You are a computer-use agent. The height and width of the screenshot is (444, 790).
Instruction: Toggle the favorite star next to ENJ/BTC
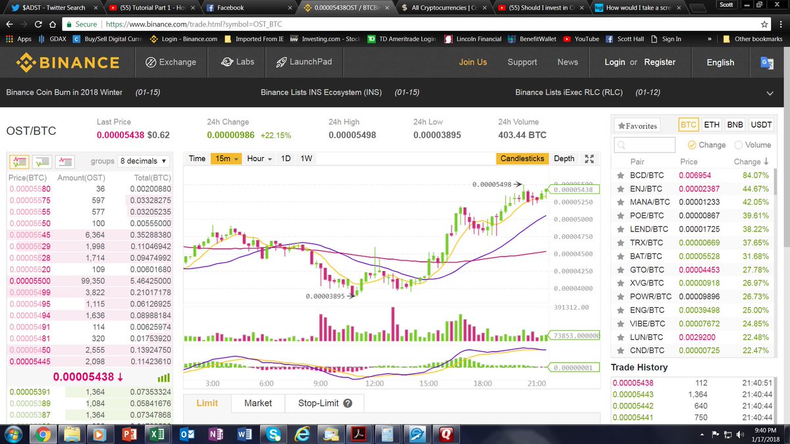tap(619, 188)
